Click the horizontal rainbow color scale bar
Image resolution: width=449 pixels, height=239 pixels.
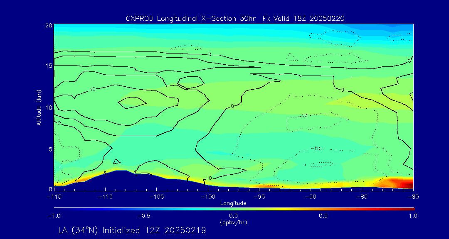pos(234,209)
